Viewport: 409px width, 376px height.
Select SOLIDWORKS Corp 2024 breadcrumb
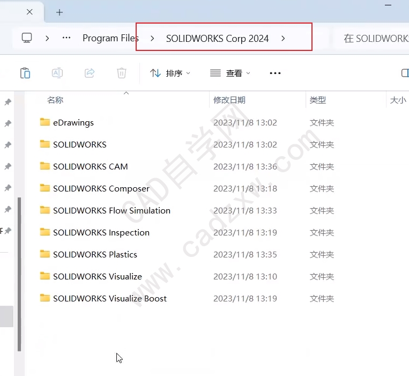(x=217, y=39)
